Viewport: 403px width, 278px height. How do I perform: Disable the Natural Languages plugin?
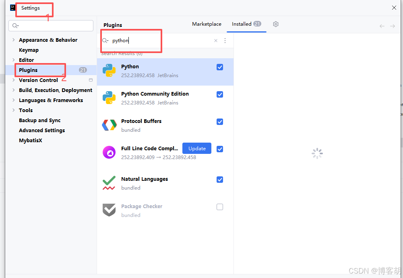coord(220,180)
